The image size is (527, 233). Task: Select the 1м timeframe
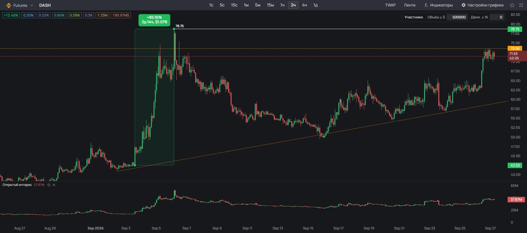[x=246, y=5]
